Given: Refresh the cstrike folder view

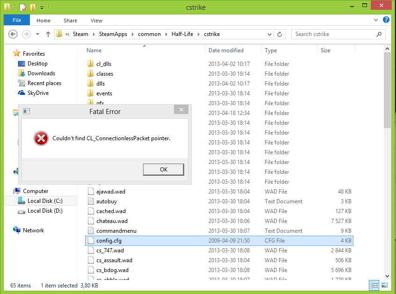Looking at the screenshot, I should click(280, 34).
